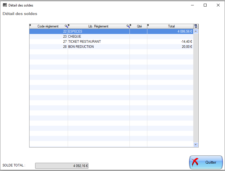Screen dimensions: 225x171
Task: Click the sort arrows in Qté column
Action: click(x=131, y=25)
